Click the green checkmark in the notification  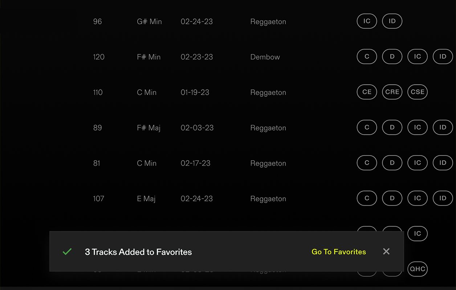coord(67,252)
